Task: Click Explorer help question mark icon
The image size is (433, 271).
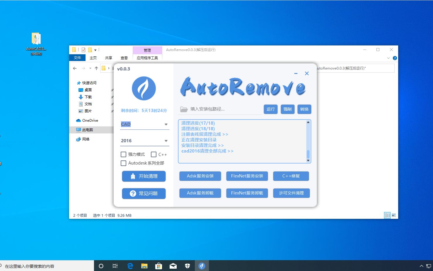Action: point(395,58)
